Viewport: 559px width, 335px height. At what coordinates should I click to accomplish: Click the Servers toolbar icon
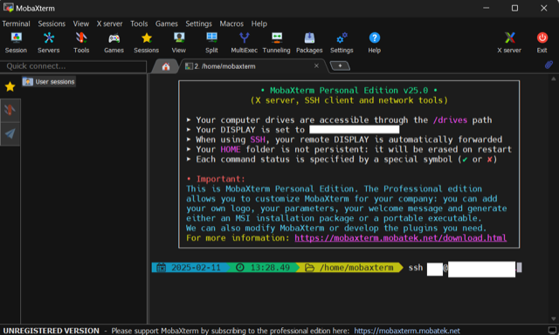(49, 43)
